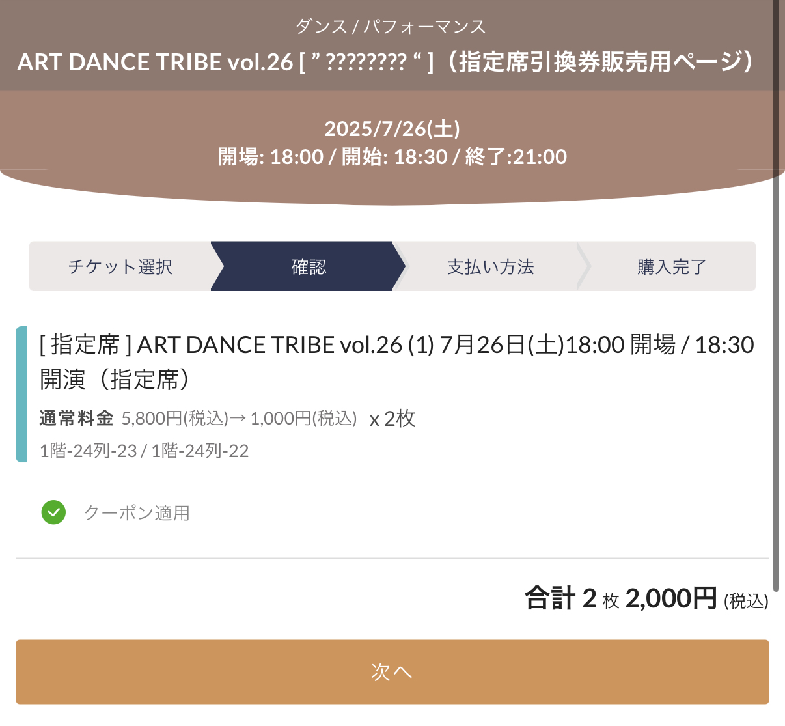Click the [指定席] ticket name heading
This screenshot has width=785, height=726.
pyautogui.click(x=396, y=361)
